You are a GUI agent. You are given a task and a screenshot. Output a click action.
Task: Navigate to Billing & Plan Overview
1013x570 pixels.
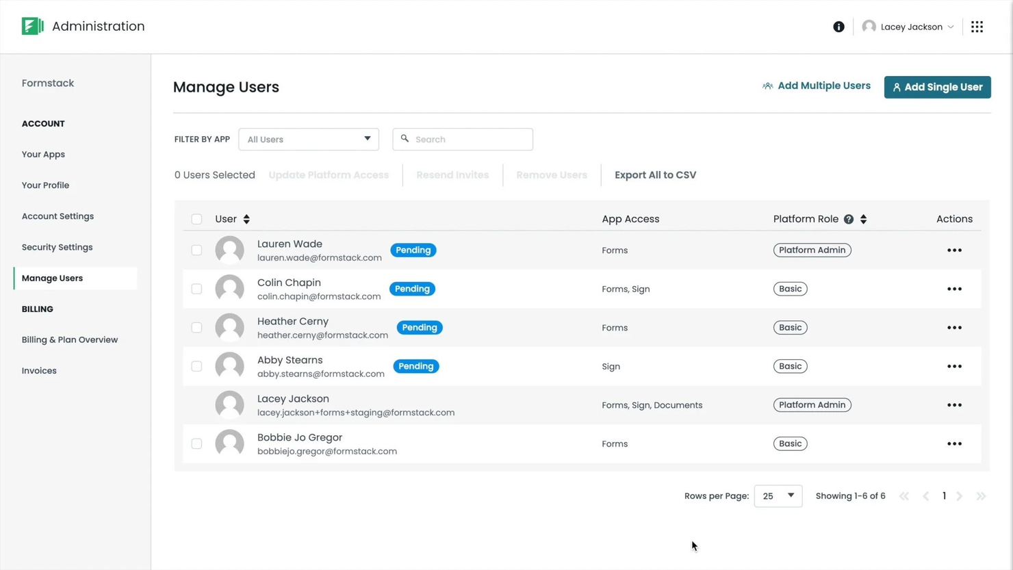coord(69,339)
